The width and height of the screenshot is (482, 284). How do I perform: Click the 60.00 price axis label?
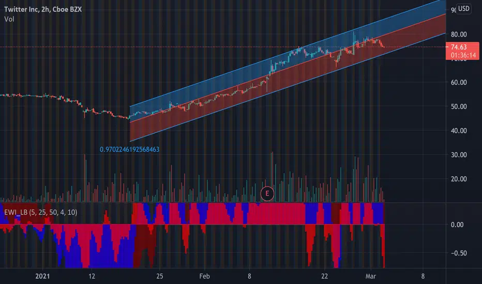pyautogui.click(x=459, y=82)
